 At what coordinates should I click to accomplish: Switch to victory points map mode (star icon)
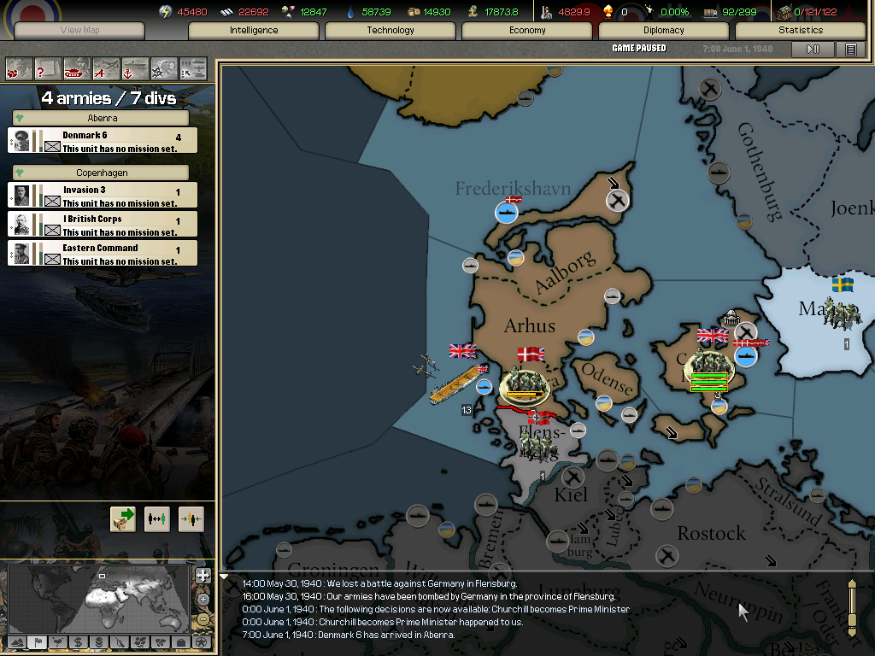(202, 642)
